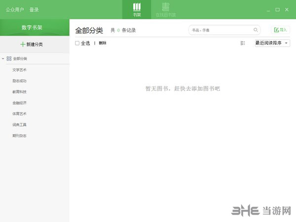The height and width of the screenshot is (222, 296).
Task: Click the 删除 delete button
Action: 103,43
